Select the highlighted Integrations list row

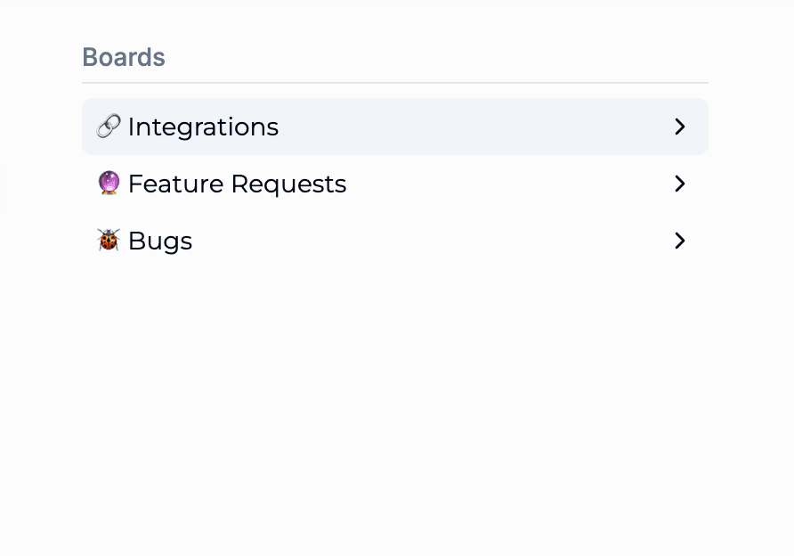395,127
